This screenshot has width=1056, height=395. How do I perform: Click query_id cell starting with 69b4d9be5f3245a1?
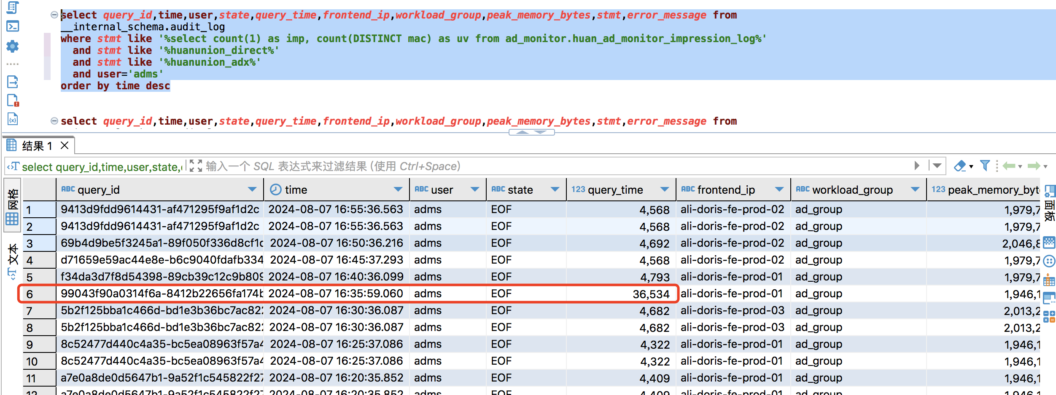click(x=160, y=243)
